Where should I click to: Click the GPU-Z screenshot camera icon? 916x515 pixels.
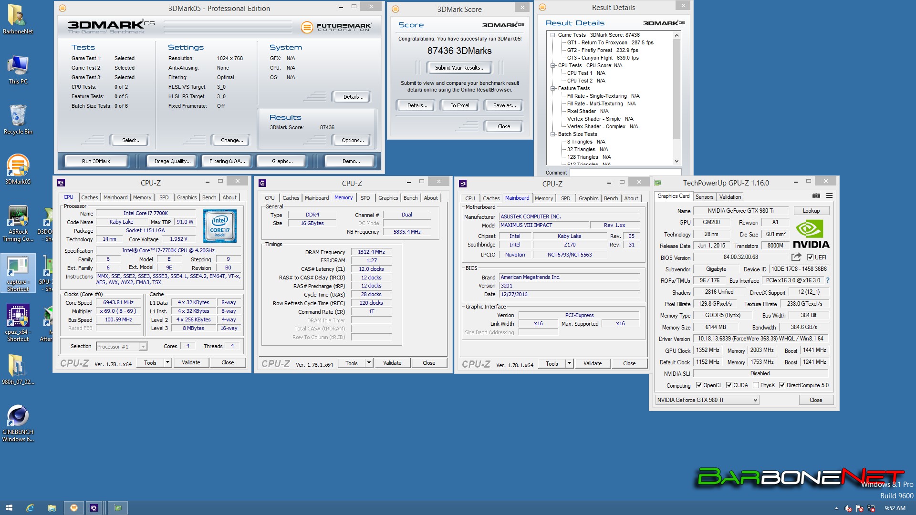[816, 196]
